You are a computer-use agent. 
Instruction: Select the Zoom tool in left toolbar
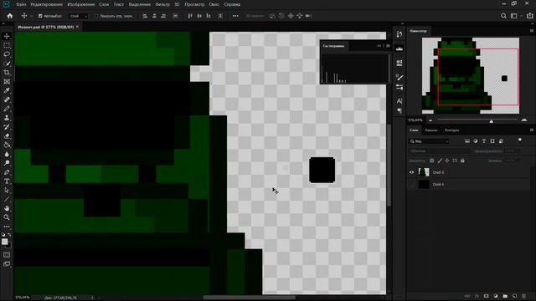click(7, 217)
